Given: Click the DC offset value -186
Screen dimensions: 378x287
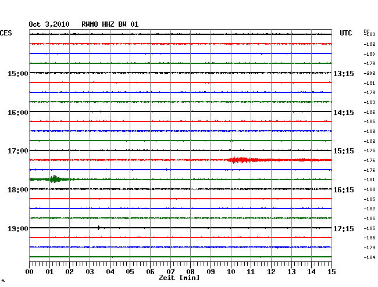Looking at the screenshot, I should [369, 112].
